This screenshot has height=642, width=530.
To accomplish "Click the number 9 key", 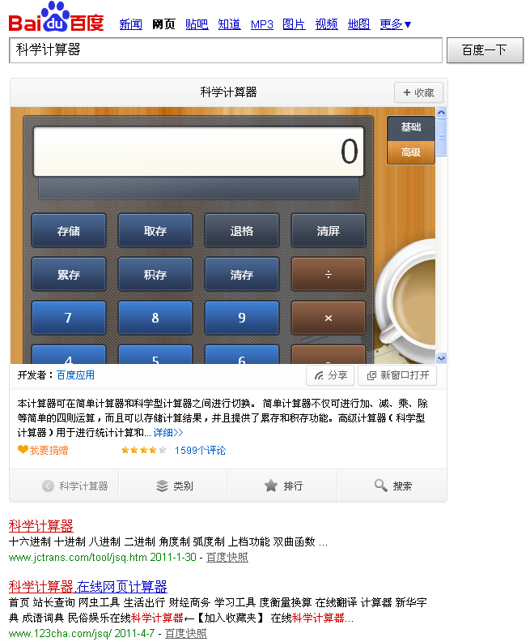I will coord(242,318).
